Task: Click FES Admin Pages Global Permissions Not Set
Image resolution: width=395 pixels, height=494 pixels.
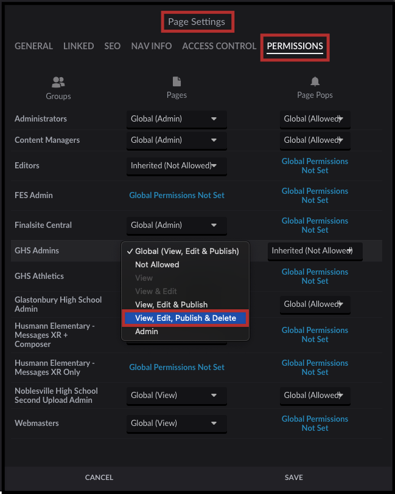Action: pos(177,195)
